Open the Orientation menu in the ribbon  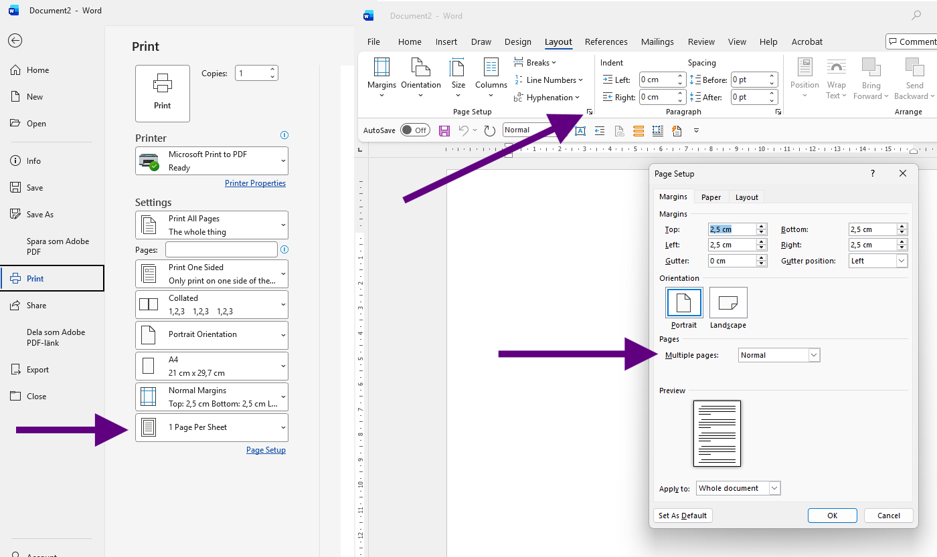click(x=421, y=78)
